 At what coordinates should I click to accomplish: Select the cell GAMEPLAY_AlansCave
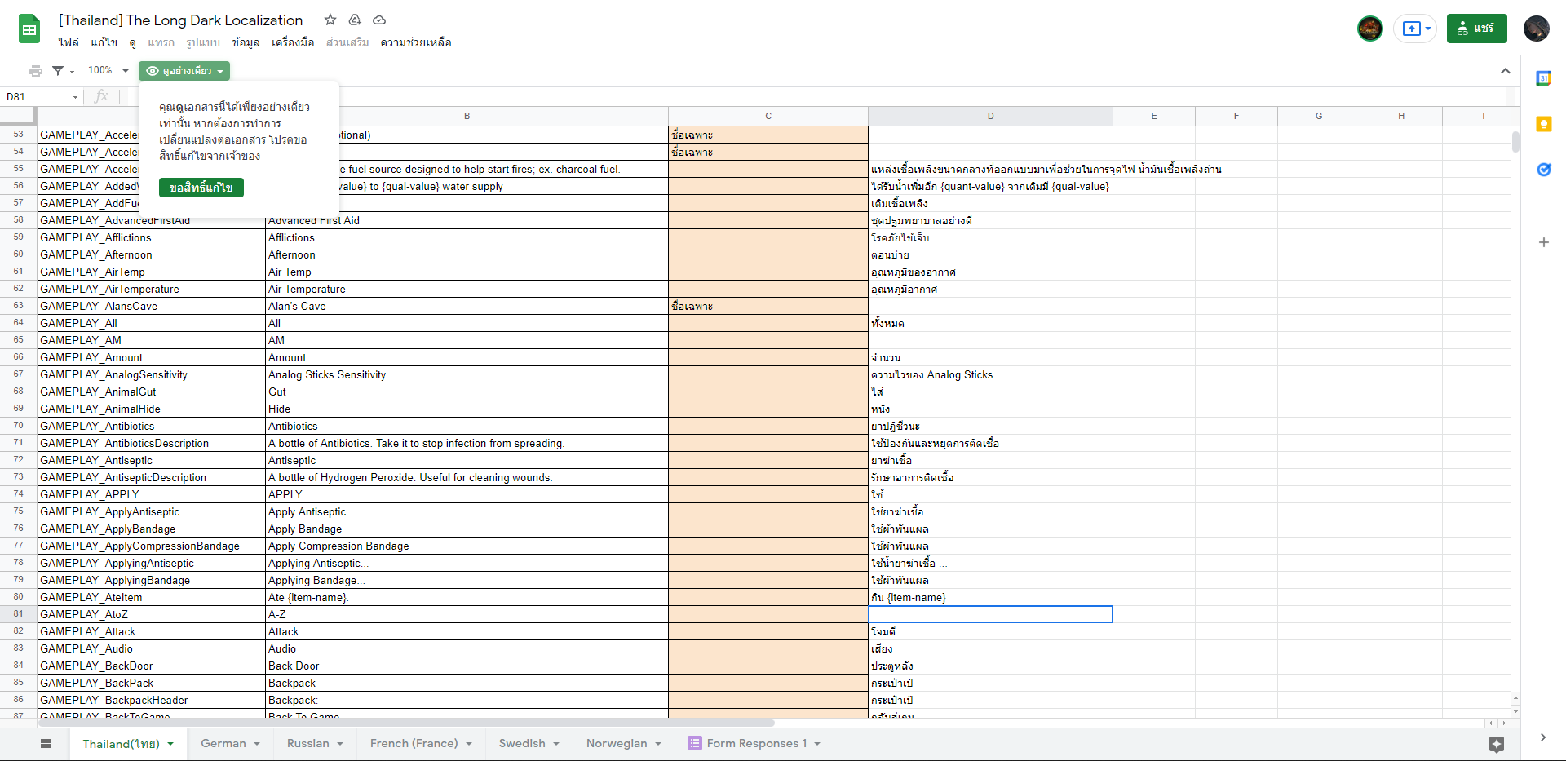tap(151, 306)
